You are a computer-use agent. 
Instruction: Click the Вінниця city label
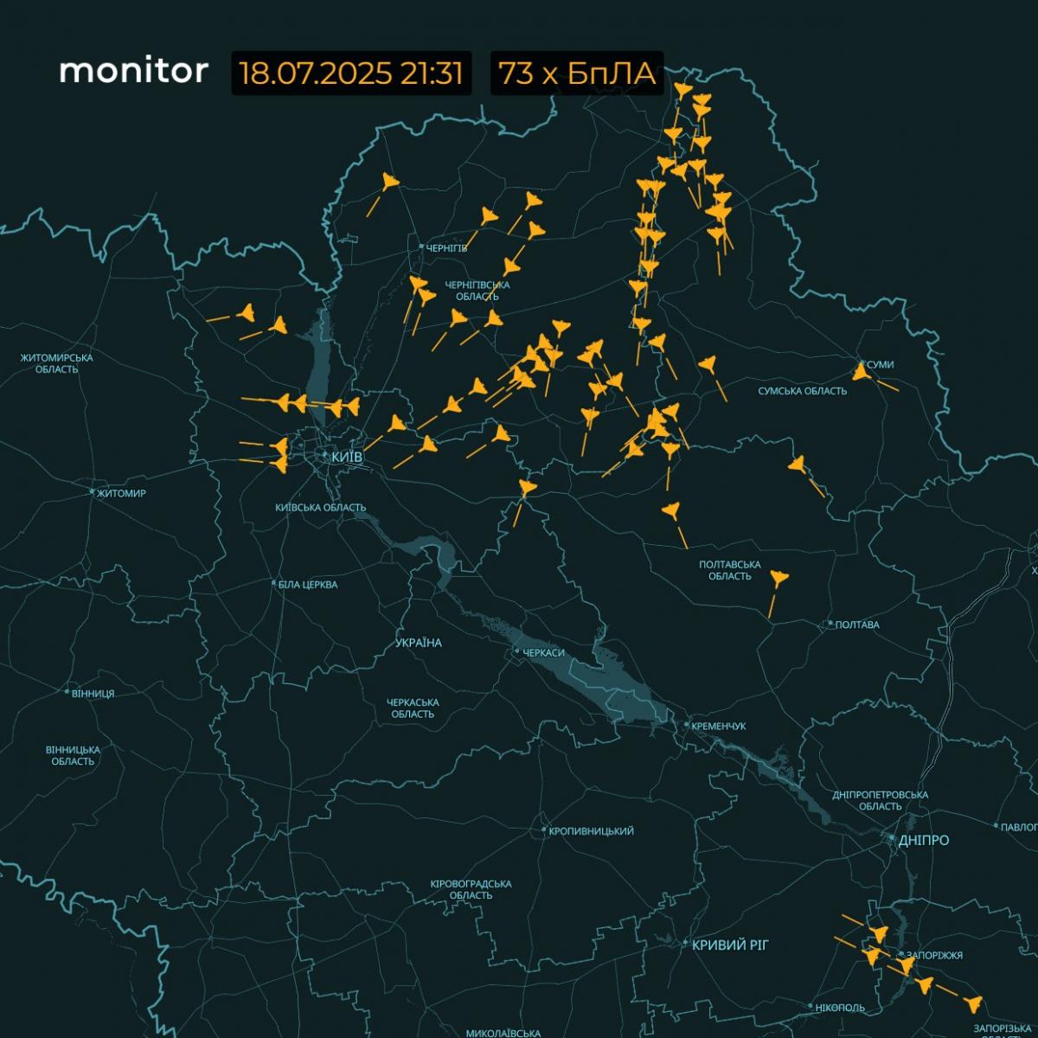coord(93,694)
